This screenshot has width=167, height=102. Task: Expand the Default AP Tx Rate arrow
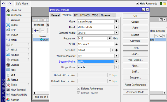tap(110, 75)
